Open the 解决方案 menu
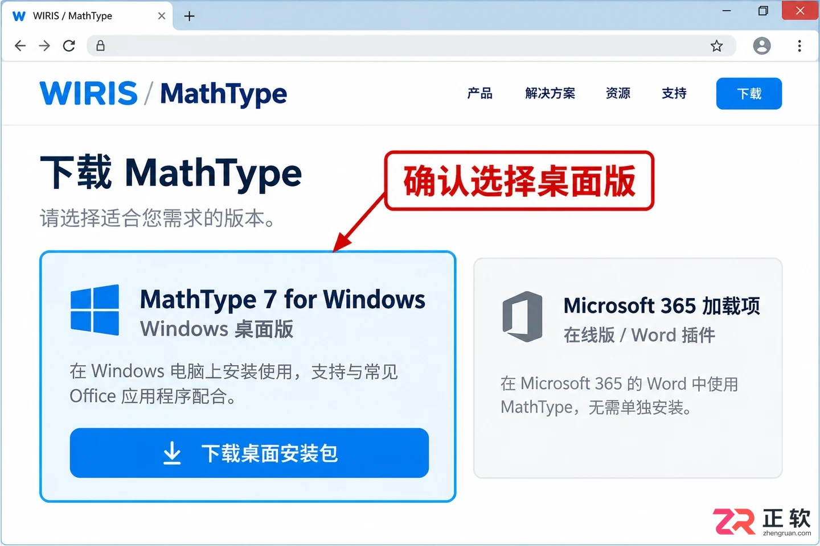 (x=550, y=93)
